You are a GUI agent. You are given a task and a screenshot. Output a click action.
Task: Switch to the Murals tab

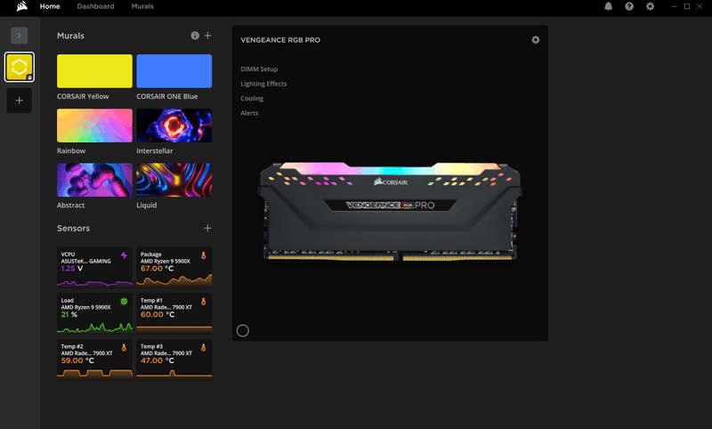(x=142, y=6)
